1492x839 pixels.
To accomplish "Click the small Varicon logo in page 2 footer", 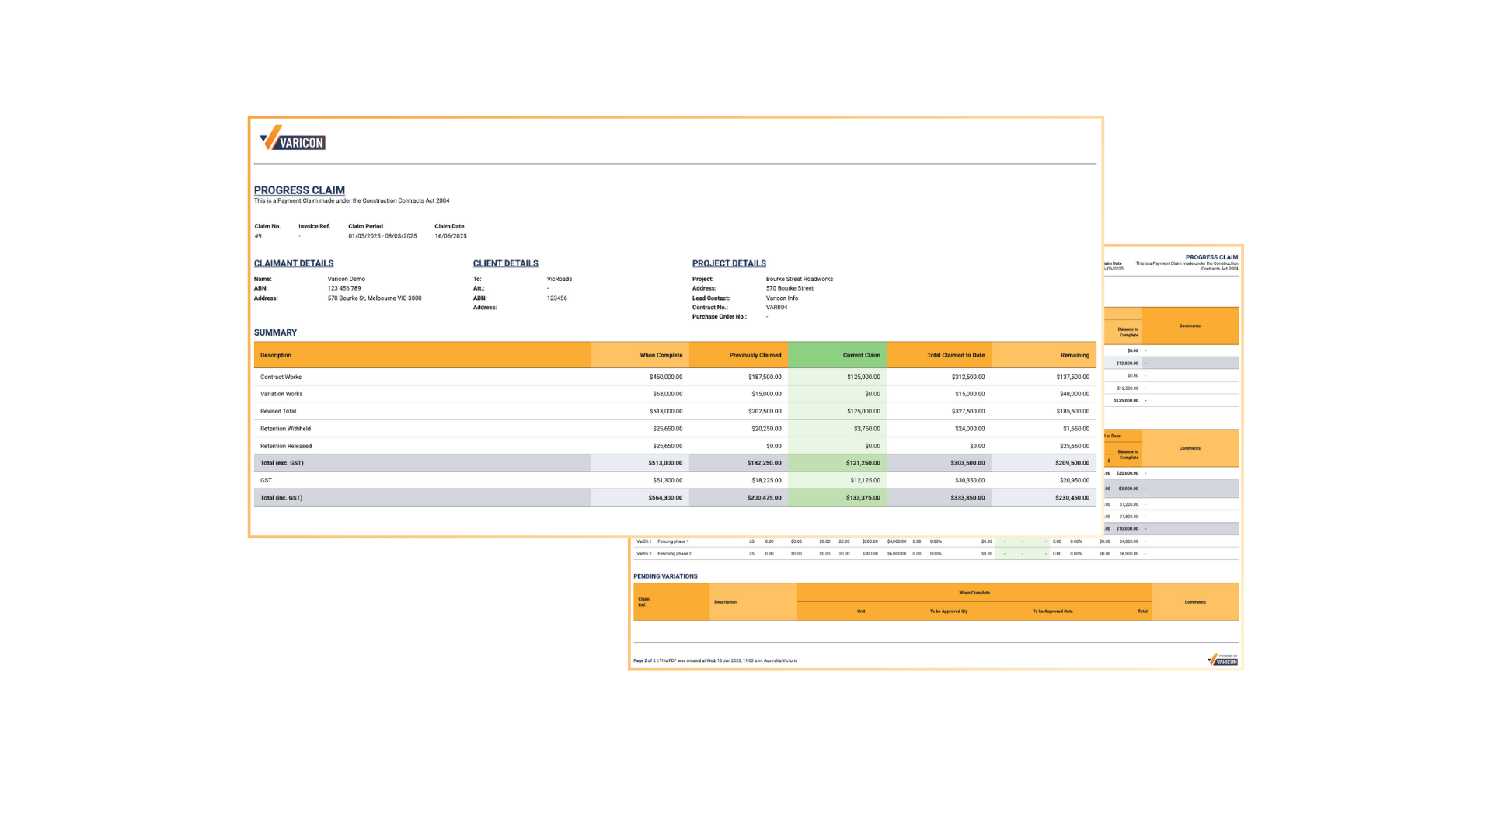I will tap(1222, 660).
